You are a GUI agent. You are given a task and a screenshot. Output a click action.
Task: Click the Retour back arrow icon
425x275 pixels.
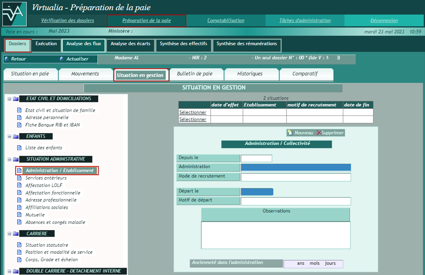(6, 59)
